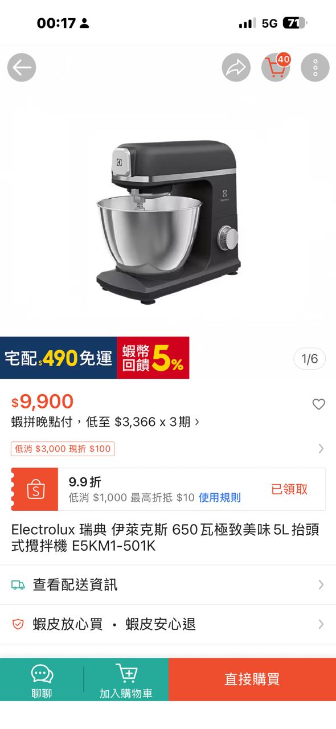Expand the 蝦拼晚點付 installment chevron
Viewport: 336px width, 729px height.
tap(197, 422)
